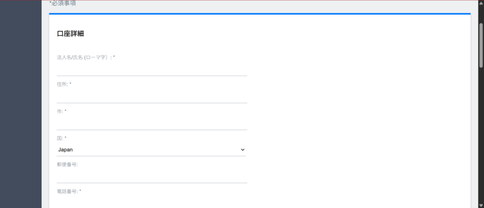Click the 国 label above Japan
Viewport: 484px width, 208px height.
(61, 138)
